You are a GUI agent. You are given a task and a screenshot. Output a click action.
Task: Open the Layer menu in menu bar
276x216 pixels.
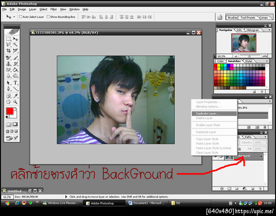33,9
